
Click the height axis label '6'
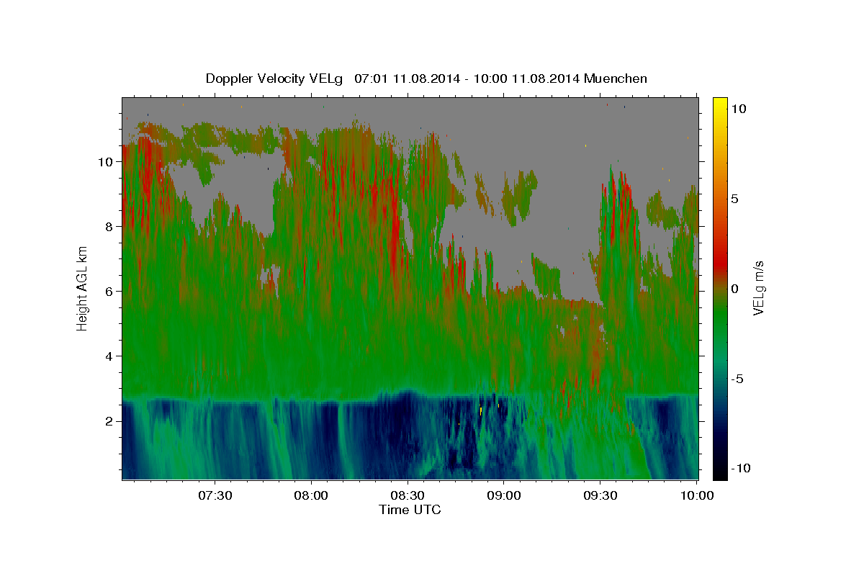pyautogui.click(x=109, y=292)
